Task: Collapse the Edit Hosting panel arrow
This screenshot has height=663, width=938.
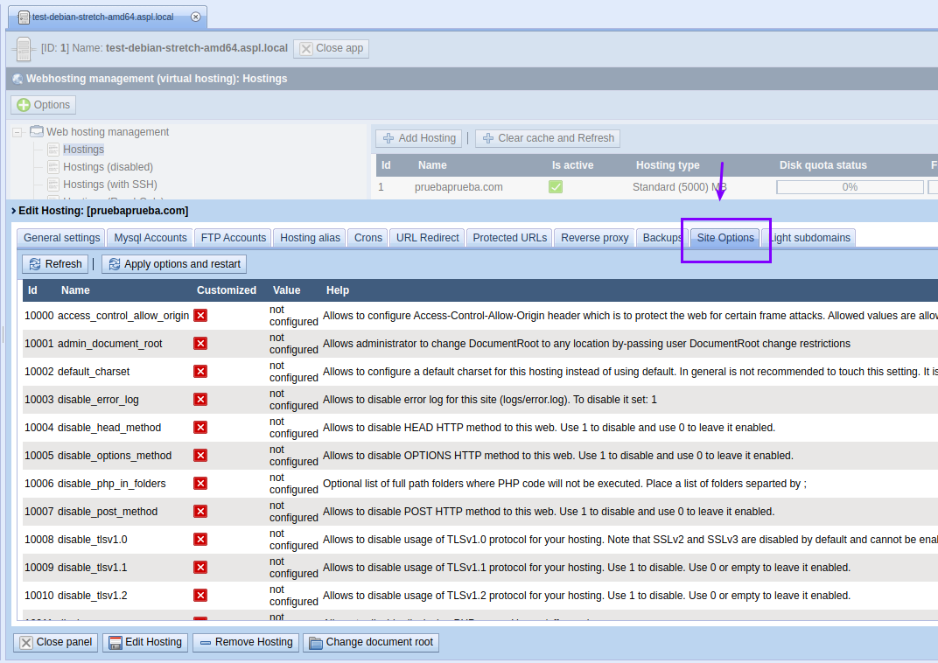Action: tap(13, 211)
